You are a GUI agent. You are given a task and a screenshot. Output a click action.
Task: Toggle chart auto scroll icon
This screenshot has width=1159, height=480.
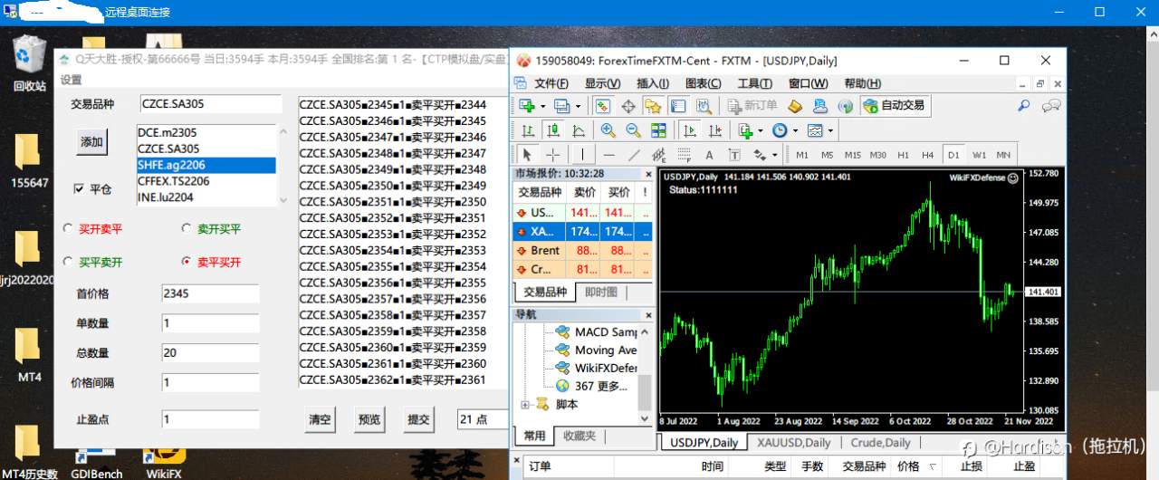tap(690, 130)
